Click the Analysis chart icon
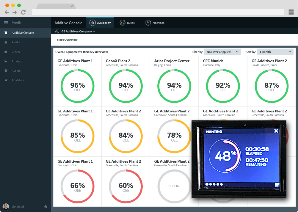The image size is (298, 212). [x=6, y=61]
